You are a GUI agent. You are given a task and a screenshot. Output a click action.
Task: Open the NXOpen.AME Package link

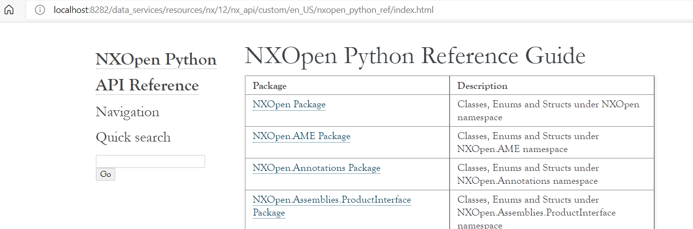pyautogui.click(x=302, y=136)
